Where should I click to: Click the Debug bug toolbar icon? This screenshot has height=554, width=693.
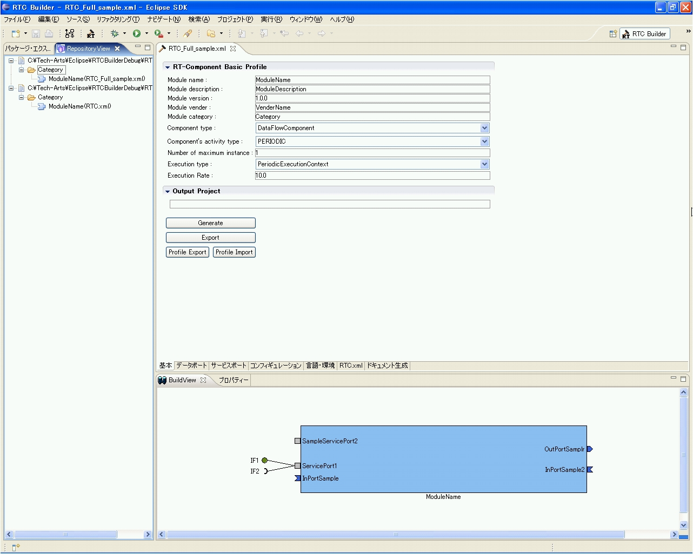[x=114, y=33]
